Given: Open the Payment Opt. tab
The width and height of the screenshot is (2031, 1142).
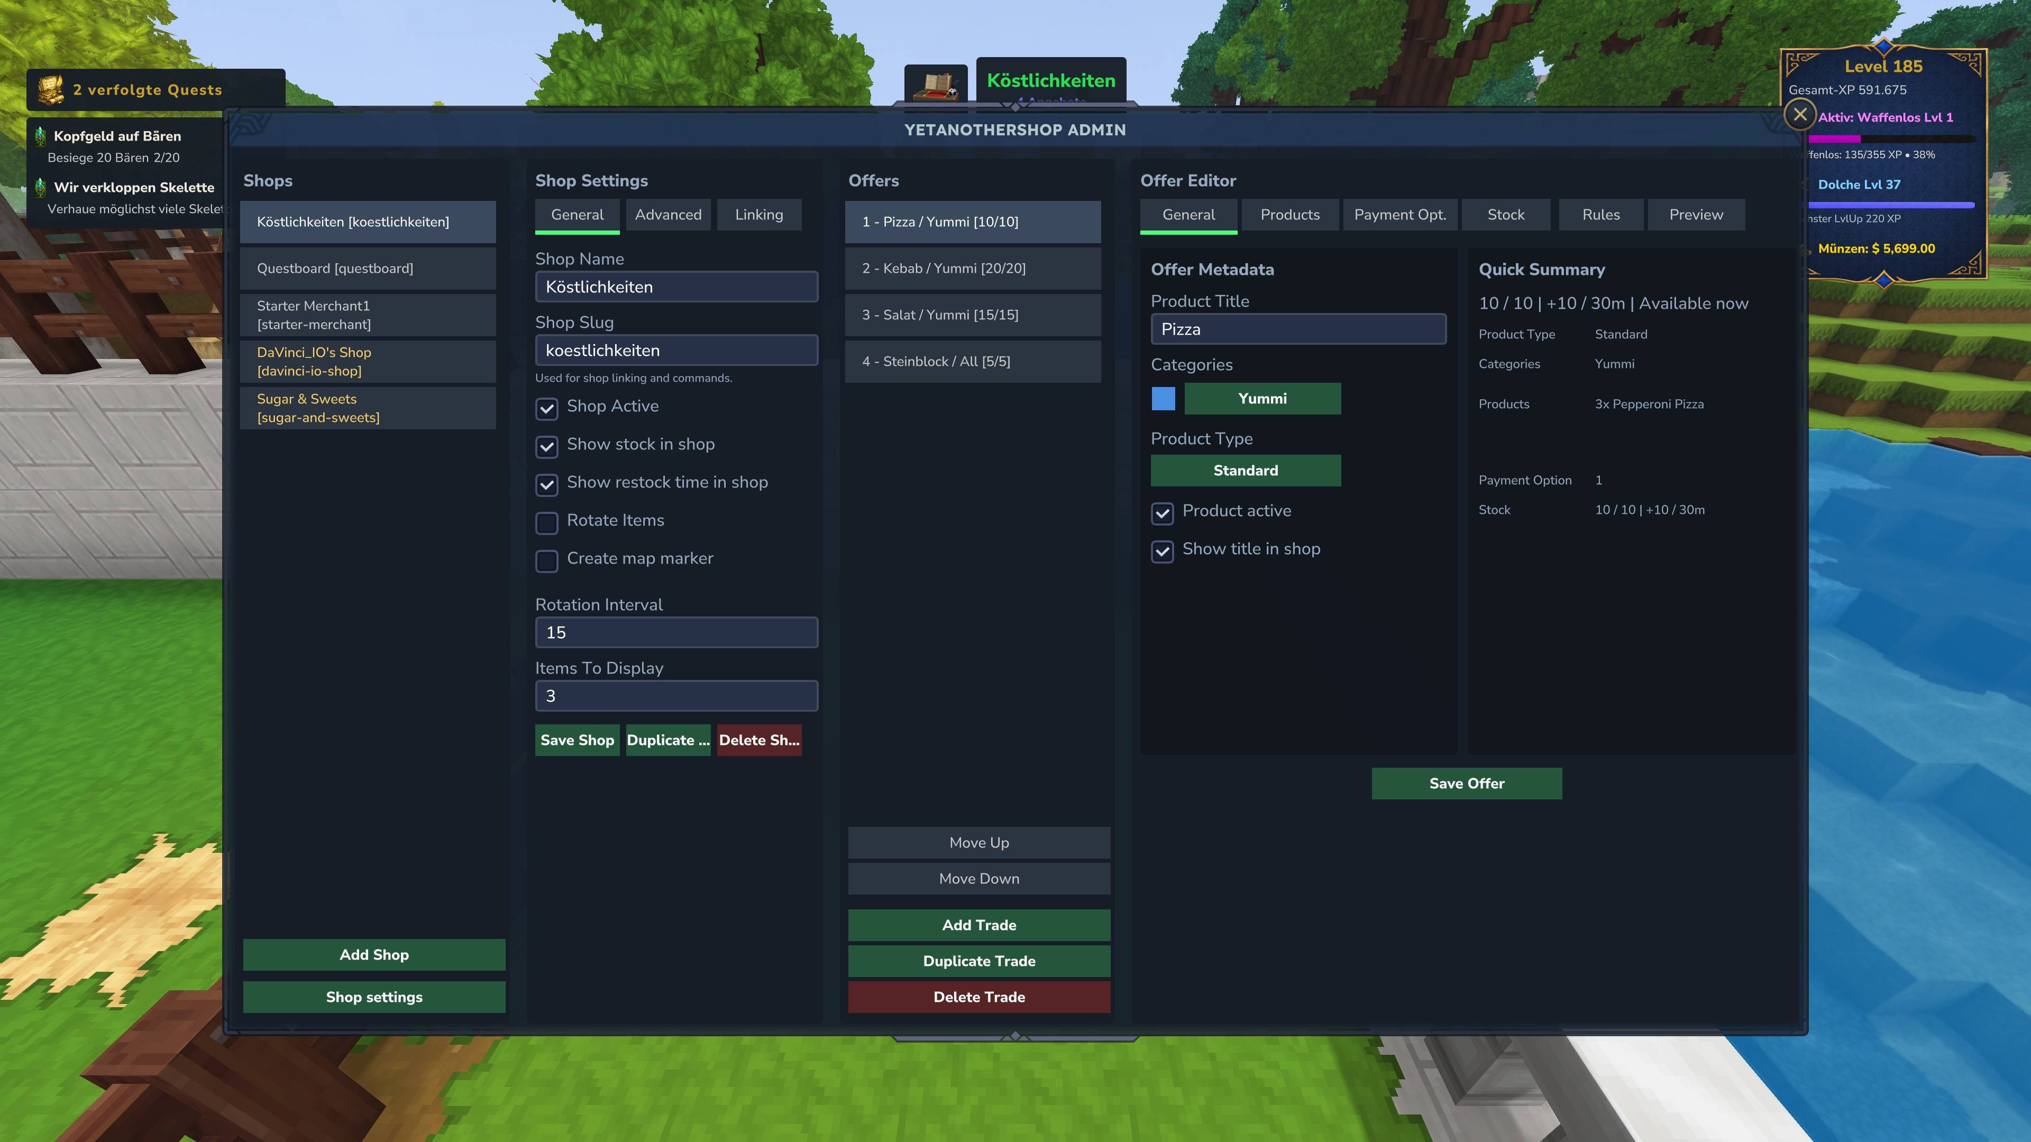Looking at the screenshot, I should [x=1399, y=214].
